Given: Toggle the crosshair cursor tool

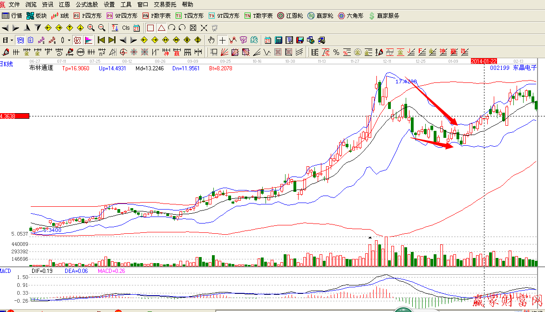Looking at the screenshot, I should [222, 40].
